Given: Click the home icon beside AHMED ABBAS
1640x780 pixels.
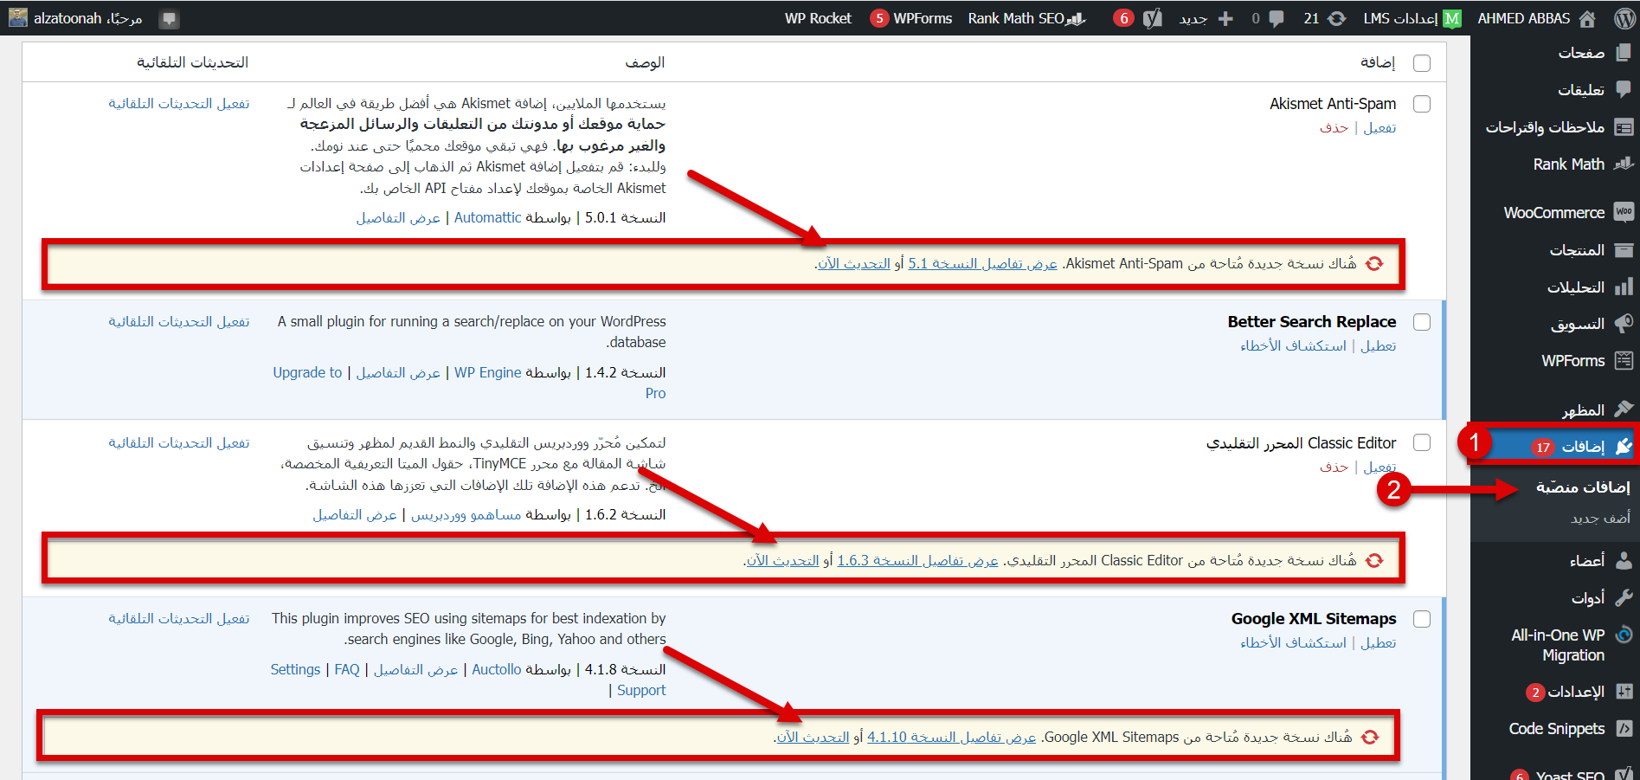Looking at the screenshot, I should pos(1587,18).
